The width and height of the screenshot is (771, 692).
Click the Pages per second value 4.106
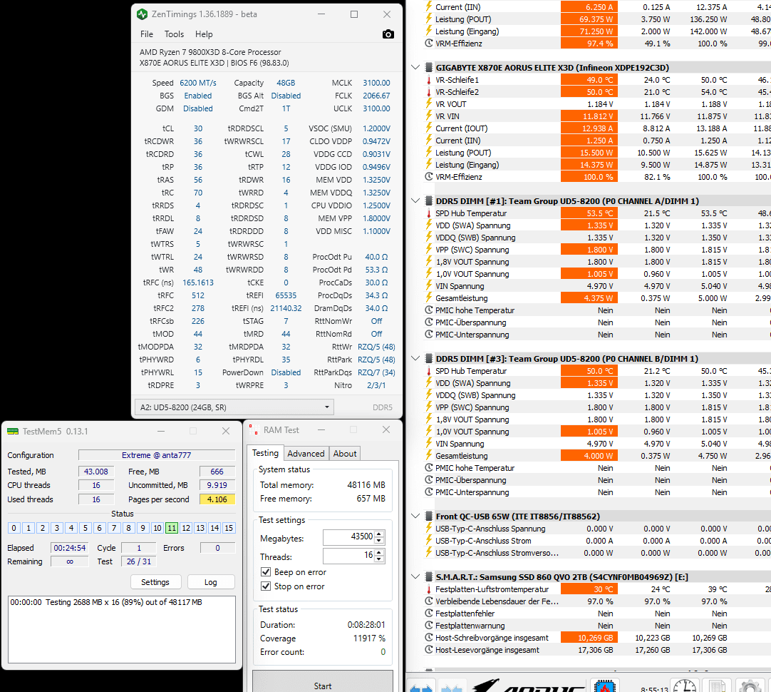(x=217, y=499)
